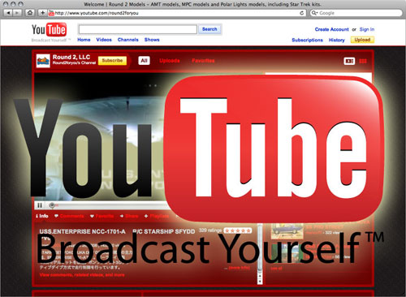This screenshot has width=406, height=297.
Task: Click the video progress bar scrubber
Action: 52,205
